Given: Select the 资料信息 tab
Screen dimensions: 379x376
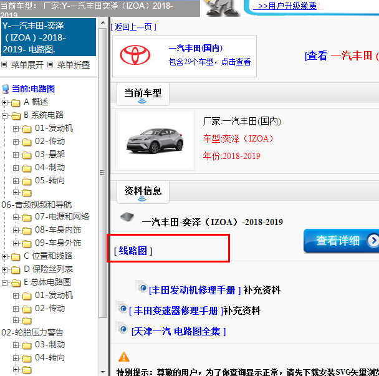Looking at the screenshot, I should click(x=143, y=192).
